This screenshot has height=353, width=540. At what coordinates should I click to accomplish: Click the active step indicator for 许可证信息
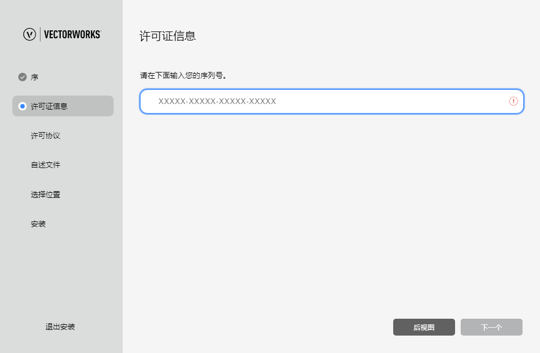(22, 106)
